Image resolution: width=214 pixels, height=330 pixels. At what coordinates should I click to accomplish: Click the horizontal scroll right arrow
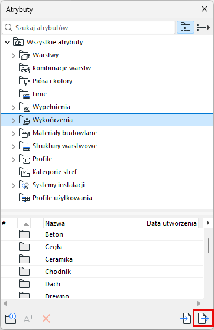click(199, 303)
